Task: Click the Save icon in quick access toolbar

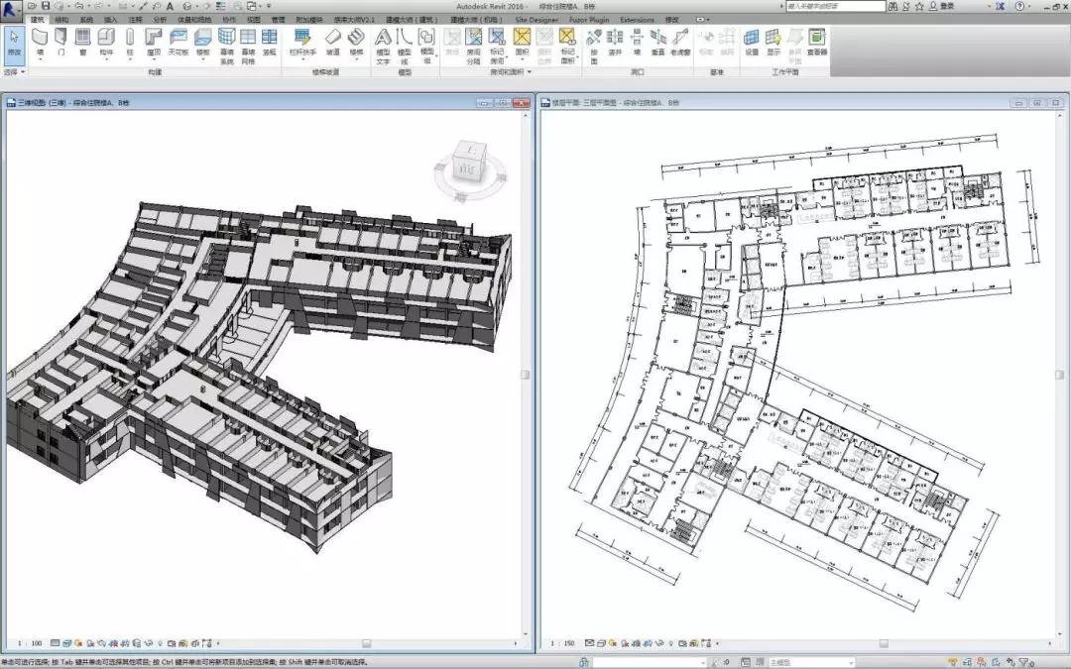Action: (46, 6)
